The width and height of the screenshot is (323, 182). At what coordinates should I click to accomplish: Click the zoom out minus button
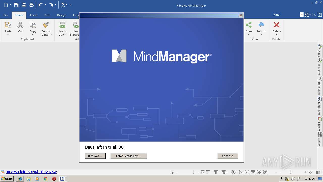click(x=276, y=172)
